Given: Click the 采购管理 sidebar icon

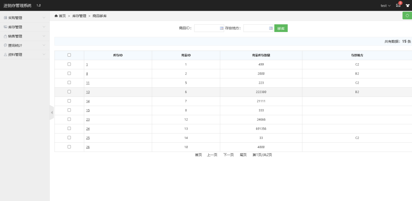Looking at the screenshot, I should [x=5, y=18].
